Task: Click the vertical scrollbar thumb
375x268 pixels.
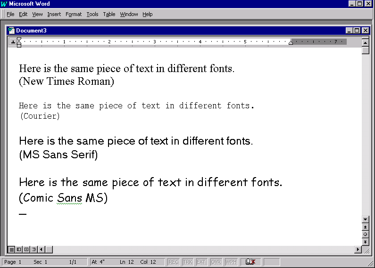Action: point(365,50)
